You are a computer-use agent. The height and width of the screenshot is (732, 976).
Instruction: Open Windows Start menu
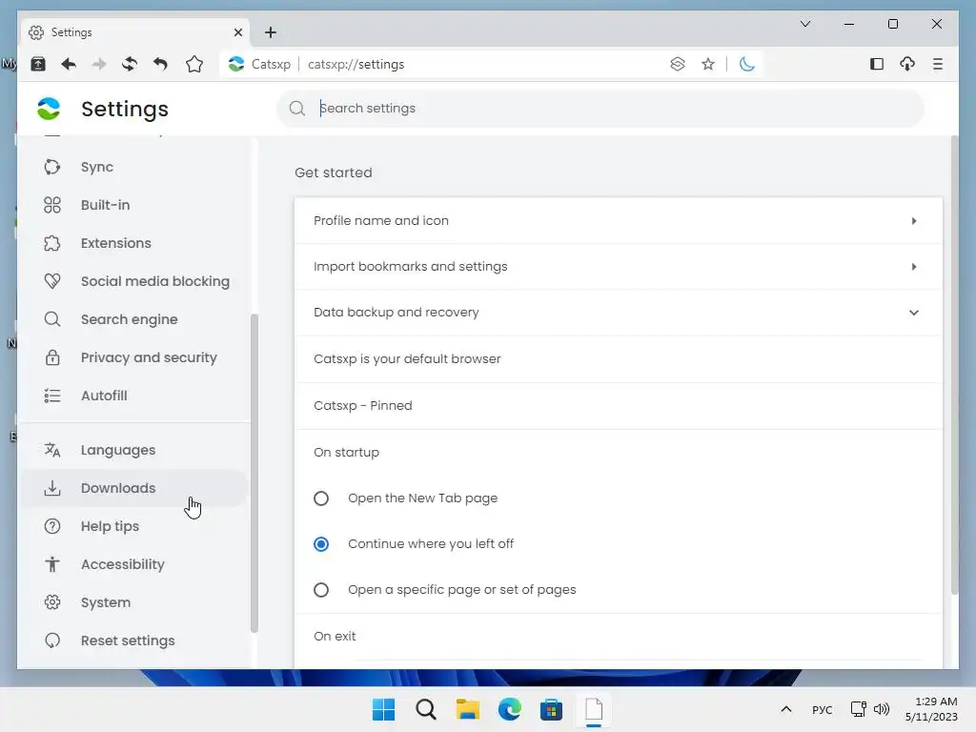tap(383, 709)
